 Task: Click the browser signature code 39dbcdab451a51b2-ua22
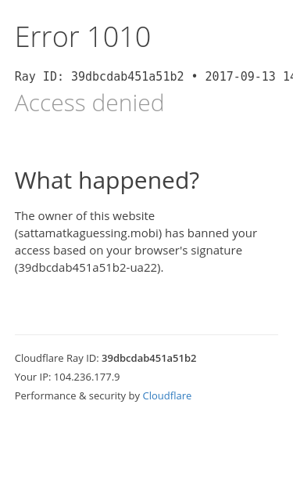coord(89,268)
